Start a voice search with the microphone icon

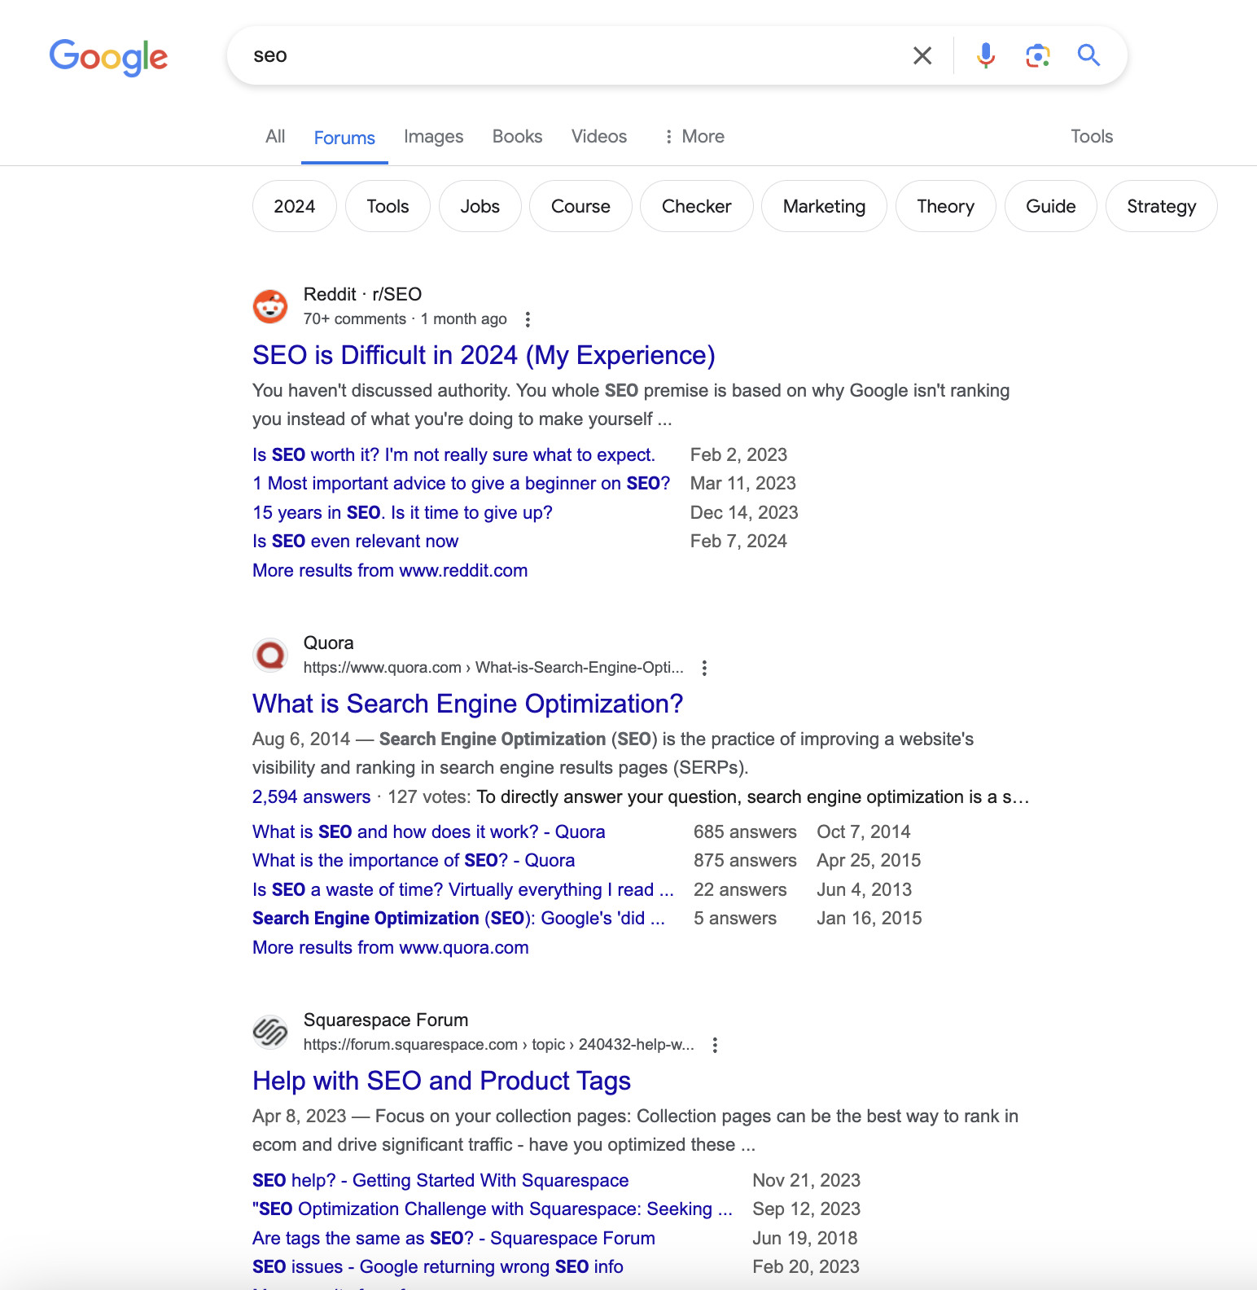click(x=986, y=55)
